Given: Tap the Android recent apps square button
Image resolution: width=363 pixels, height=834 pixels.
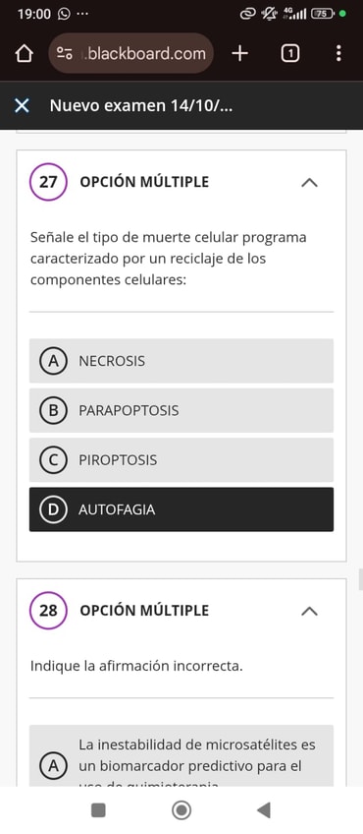Looking at the screenshot, I should 98,810.
